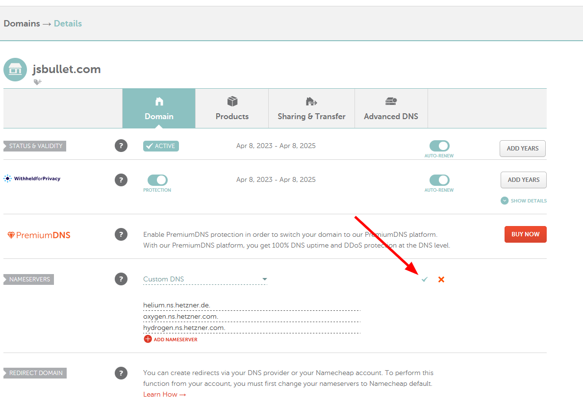Viewport: 583px width, 404px height.
Task: Click the dropdown arrow on the nameserver selector
Action: [265, 278]
